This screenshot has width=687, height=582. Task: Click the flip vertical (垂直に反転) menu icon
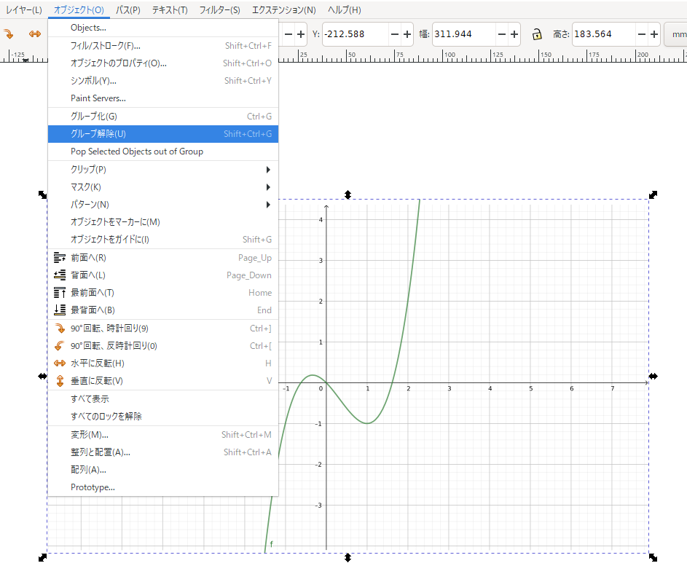tap(60, 381)
